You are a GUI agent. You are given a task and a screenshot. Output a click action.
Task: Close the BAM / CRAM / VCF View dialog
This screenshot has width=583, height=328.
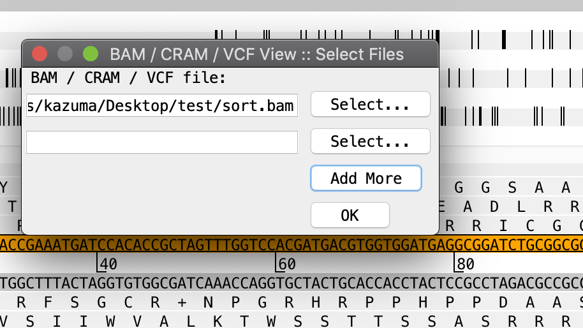[x=40, y=54]
